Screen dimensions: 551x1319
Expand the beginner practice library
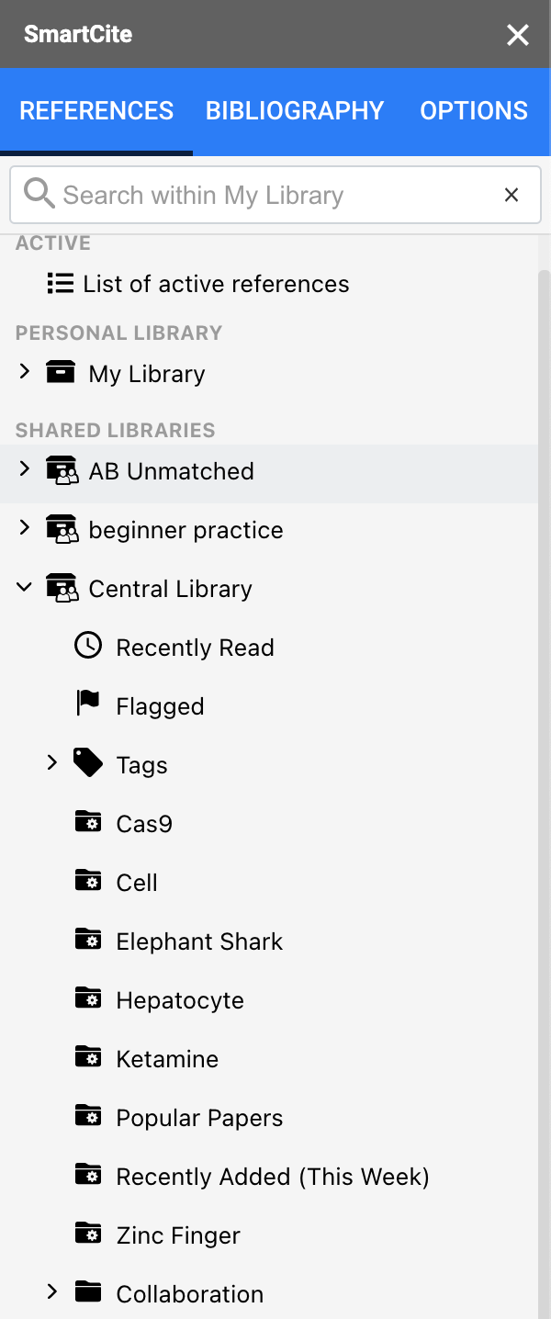click(x=24, y=529)
